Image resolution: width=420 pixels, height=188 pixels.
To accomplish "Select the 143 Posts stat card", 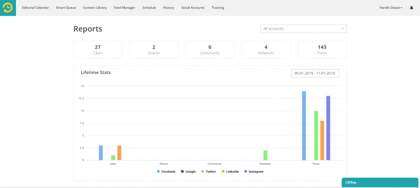I will click(322, 50).
